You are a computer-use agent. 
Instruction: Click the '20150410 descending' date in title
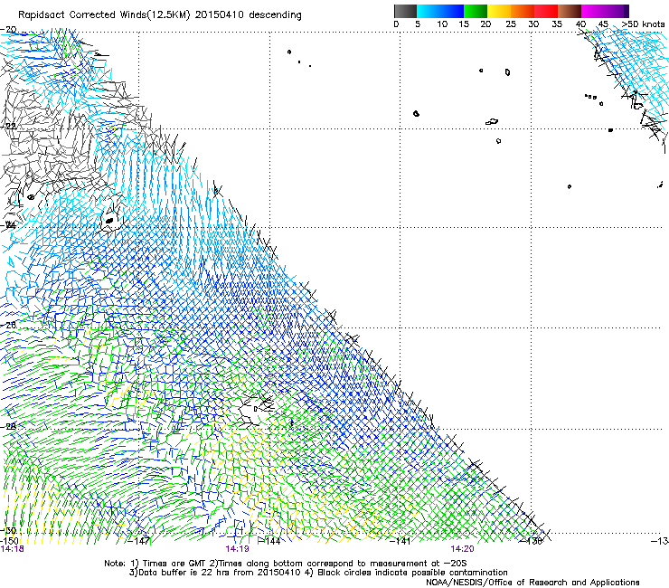(x=249, y=15)
